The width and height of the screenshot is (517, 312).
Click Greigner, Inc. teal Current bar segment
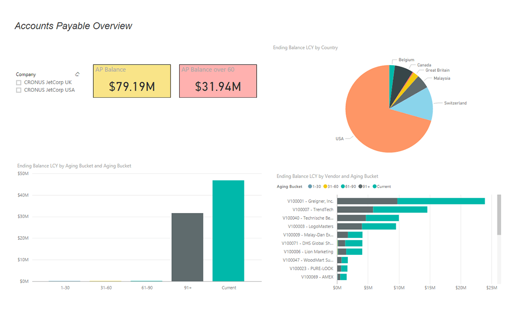[441, 201]
